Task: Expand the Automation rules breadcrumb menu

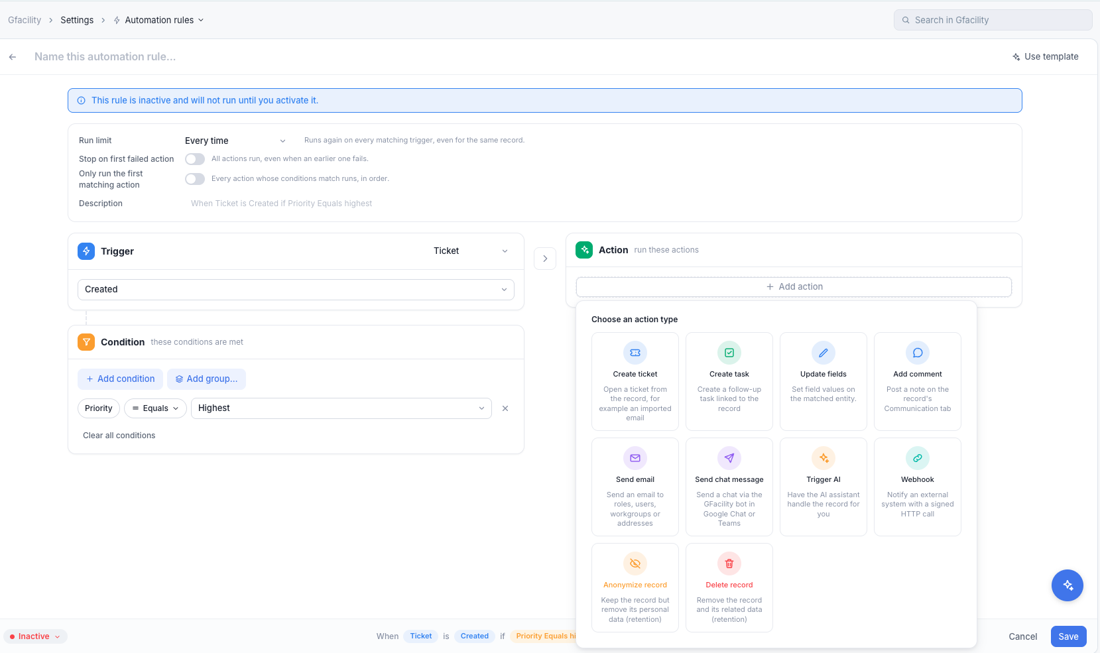Action: click(201, 21)
